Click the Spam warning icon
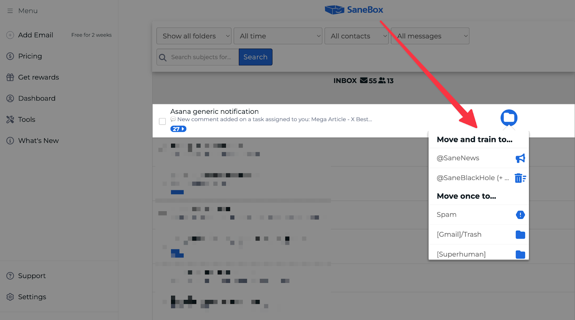Screen dimensions: 575x320 point(520,215)
